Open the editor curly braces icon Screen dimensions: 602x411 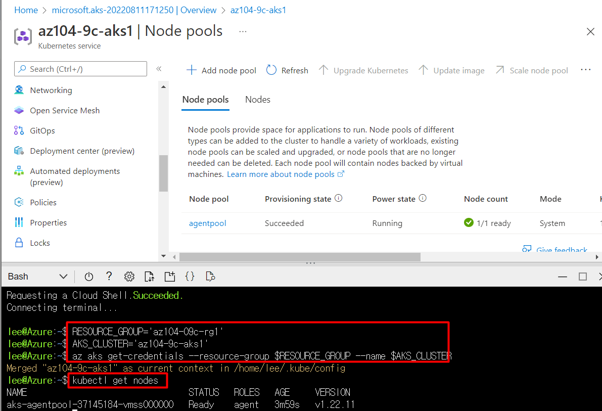pos(190,276)
